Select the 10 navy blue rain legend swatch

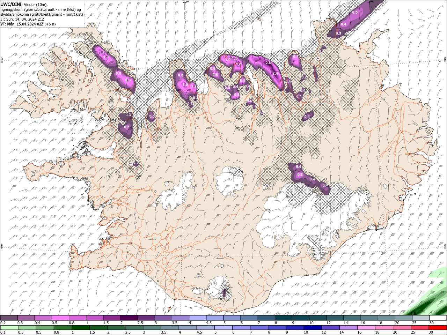pyautogui.click(x=312, y=328)
